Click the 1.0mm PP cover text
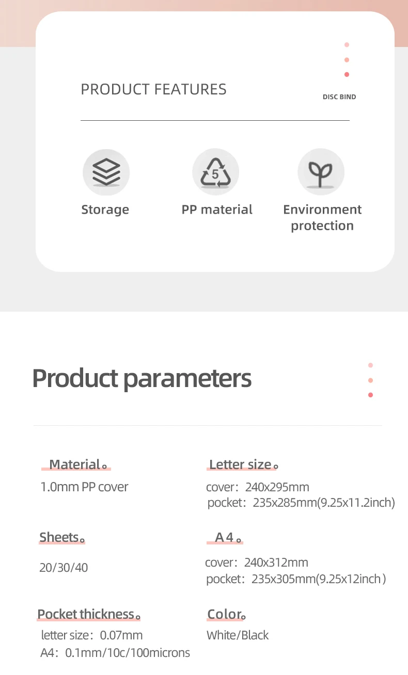Image resolution: width=408 pixels, height=675 pixels. pyautogui.click(x=84, y=487)
